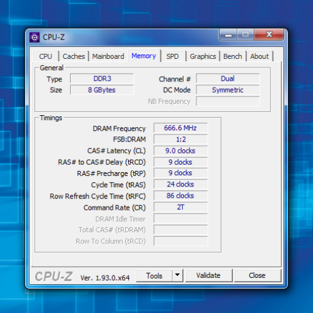Open the CPU tab
This screenshot has width=313, height=313.
pyautogui.click(x=46, y=56)
